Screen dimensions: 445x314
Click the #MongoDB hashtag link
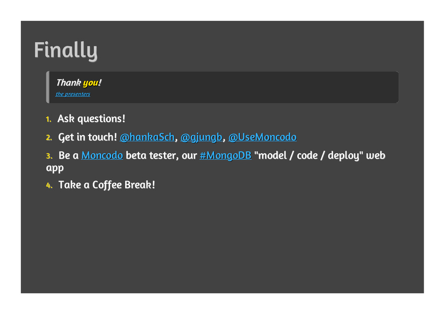click(x=226, y=155)
